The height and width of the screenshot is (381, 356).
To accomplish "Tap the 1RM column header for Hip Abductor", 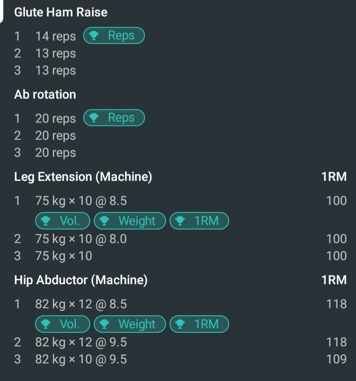I will pos(334,280).
